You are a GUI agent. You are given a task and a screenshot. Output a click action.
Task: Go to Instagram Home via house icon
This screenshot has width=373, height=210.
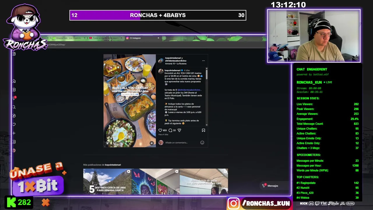tap(14, 81)
